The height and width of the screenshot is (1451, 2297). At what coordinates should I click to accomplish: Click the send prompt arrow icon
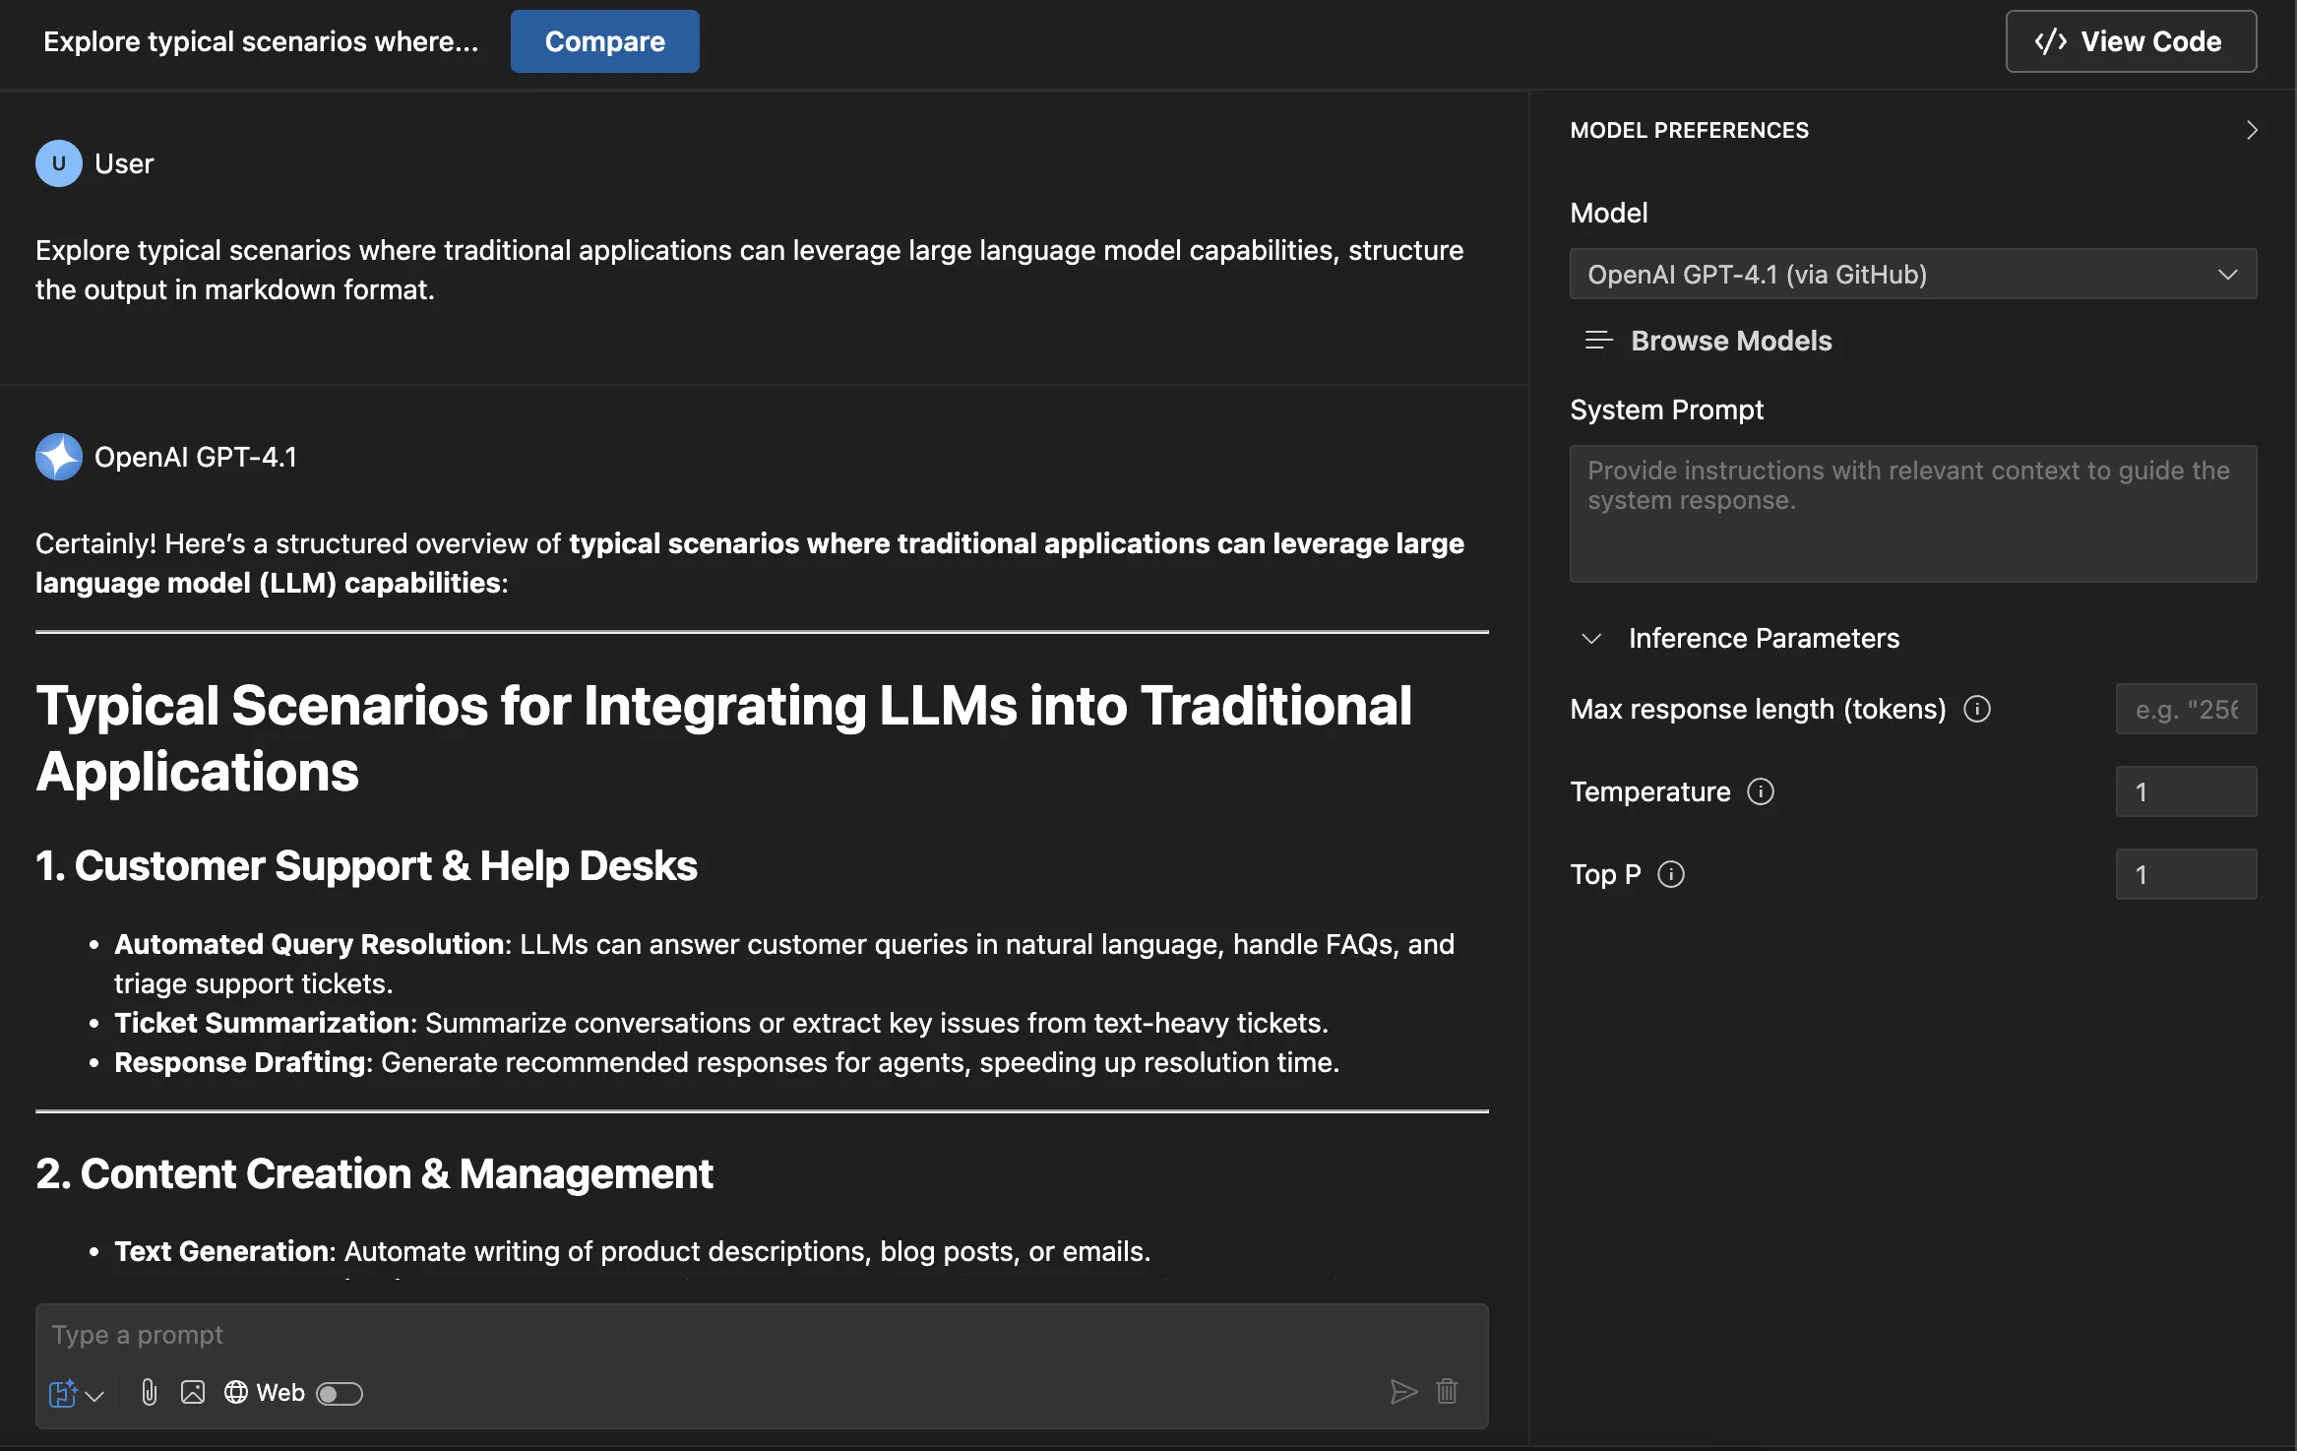[1403, 1392]
